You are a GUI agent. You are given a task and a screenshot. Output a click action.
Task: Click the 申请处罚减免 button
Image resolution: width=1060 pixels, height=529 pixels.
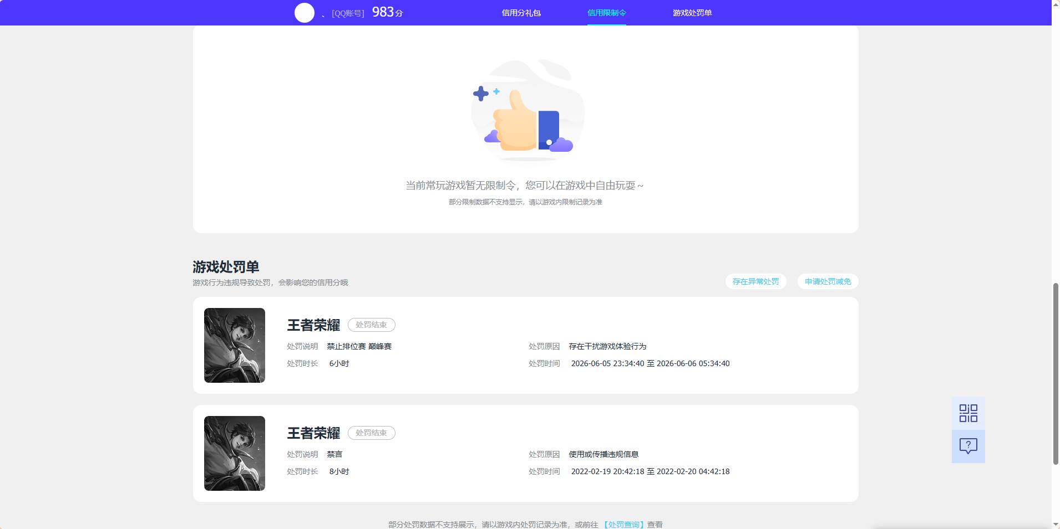click(x=828, y=281)
